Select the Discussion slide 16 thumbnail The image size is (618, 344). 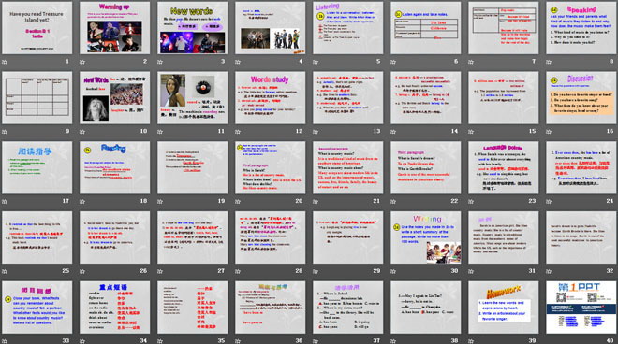pyautogui.click(x=581, y=97)
